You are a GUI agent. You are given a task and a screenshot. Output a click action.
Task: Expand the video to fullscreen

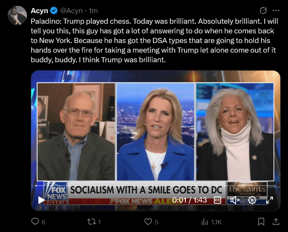pyautogui.click(x=269, y=200)
